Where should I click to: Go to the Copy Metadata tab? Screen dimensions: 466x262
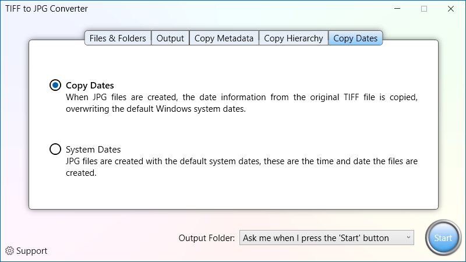coord(224,38)
